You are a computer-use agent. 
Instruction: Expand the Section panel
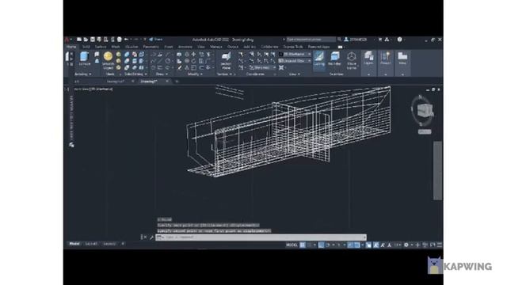tap(224, 74)
